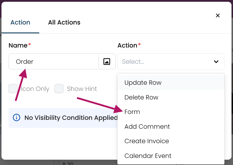Image resolution: width=233 pixels, height=165 pixels.
Task: Select Create Invoice from dropdown list
Action: point(147,141)
